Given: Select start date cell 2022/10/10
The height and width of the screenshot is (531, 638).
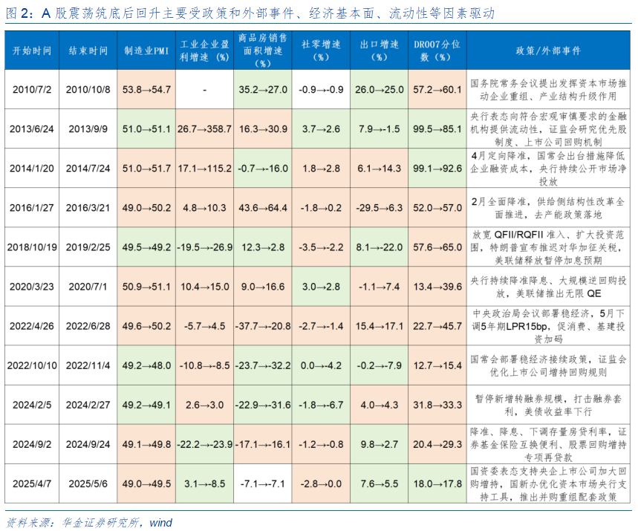Looking at the screenshot, I should [x=32, y=366].
